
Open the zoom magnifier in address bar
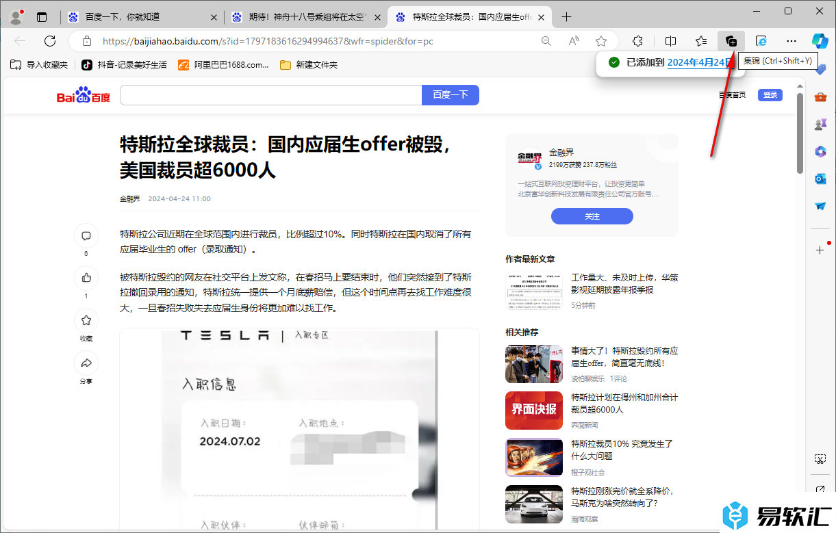[x=546, y=41]
